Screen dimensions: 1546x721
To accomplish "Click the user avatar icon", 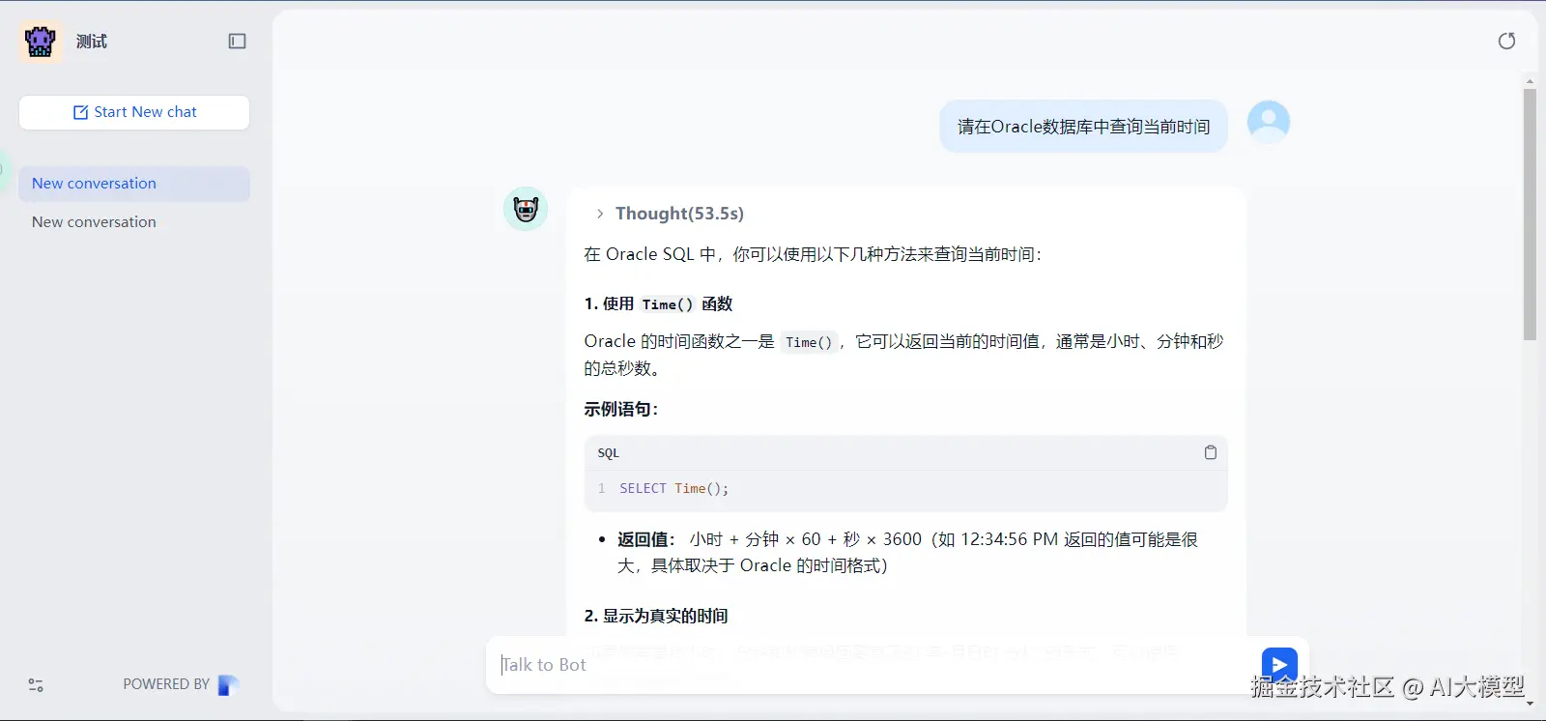I will (x=1269, y=123).
